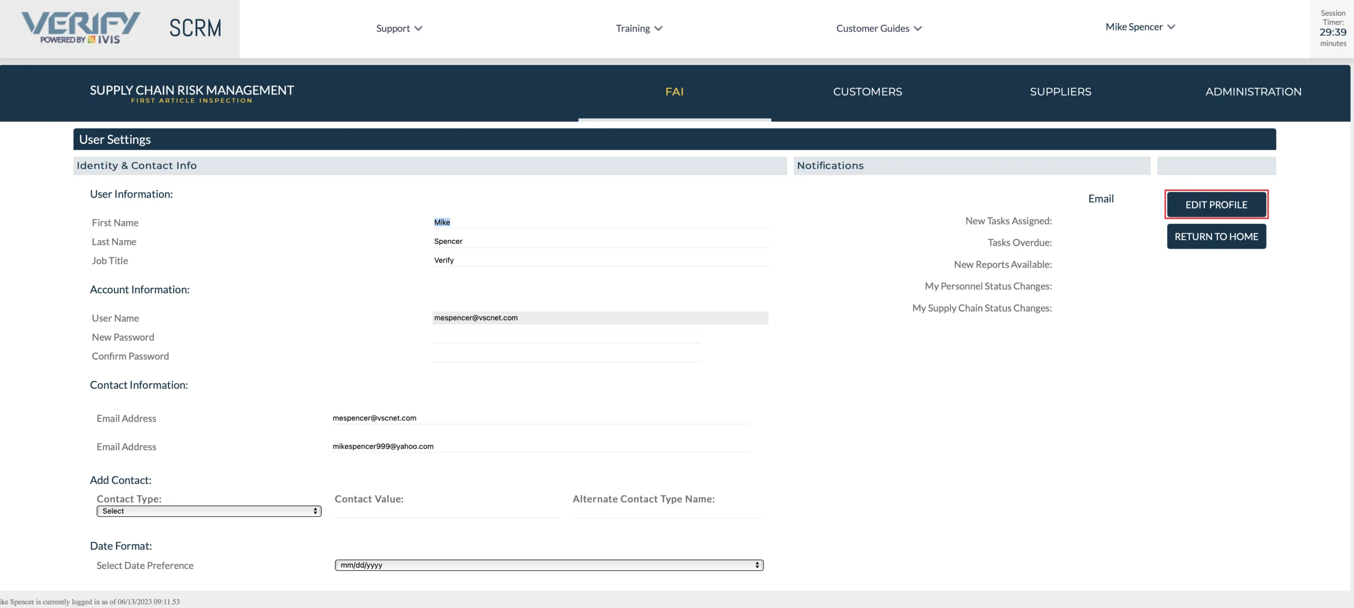
Task: Click the EDIT PROFILE button
Action: tap(1216, 205)
